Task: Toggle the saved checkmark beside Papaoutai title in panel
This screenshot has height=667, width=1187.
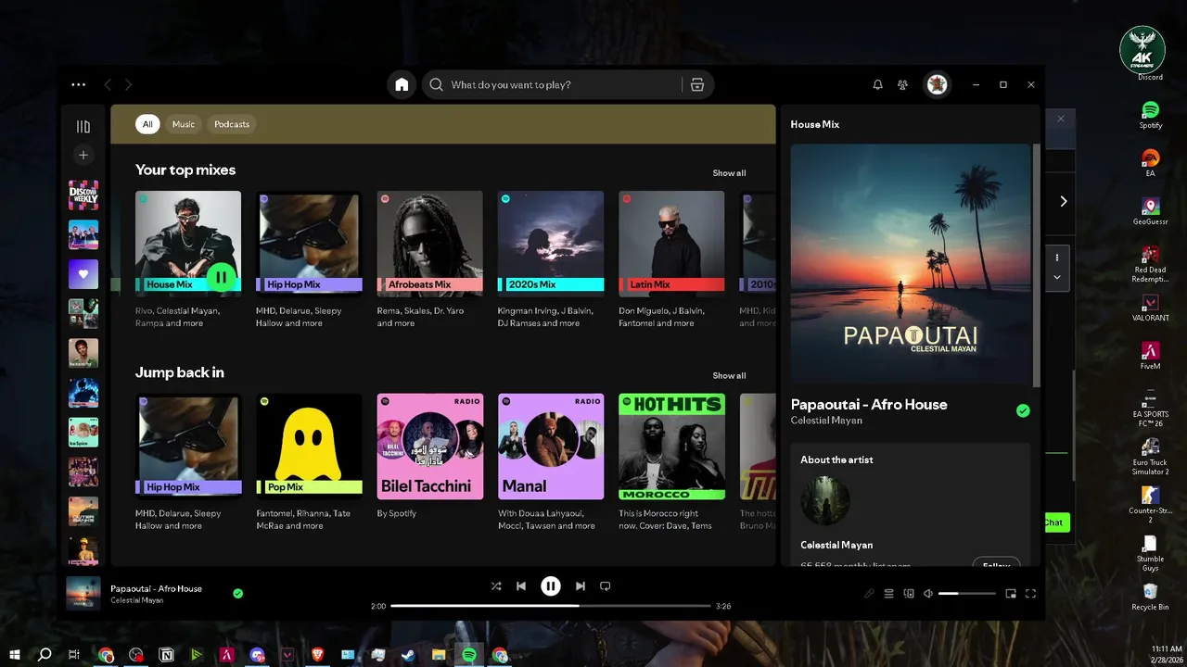Action: [1023, 410]
